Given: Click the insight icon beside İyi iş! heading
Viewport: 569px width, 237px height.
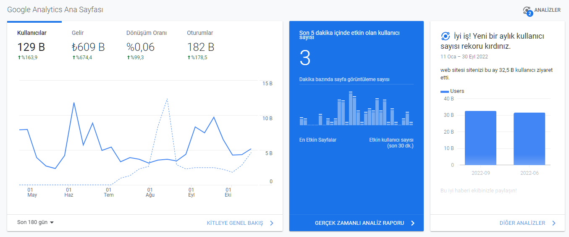Looking at the screenshot, I should pyautogui.click(x=446, y=36).
